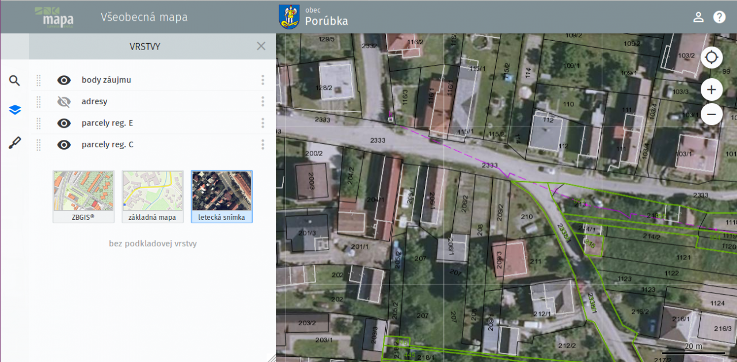737x362 pixels.
Task: Choose bez podkladovej vrstvy option
Action: pos(153,243)
